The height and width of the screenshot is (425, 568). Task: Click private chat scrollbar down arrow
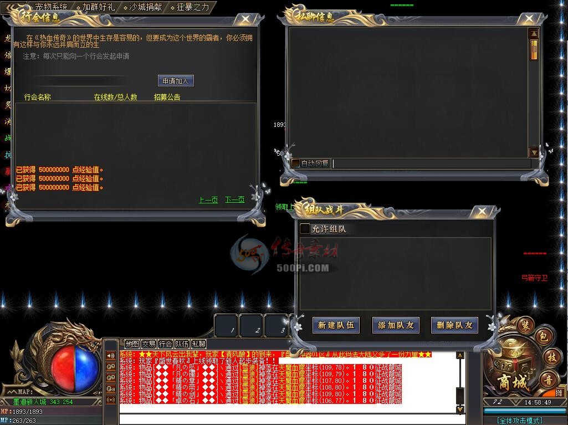pyautogui.click(x=534, y=152)
